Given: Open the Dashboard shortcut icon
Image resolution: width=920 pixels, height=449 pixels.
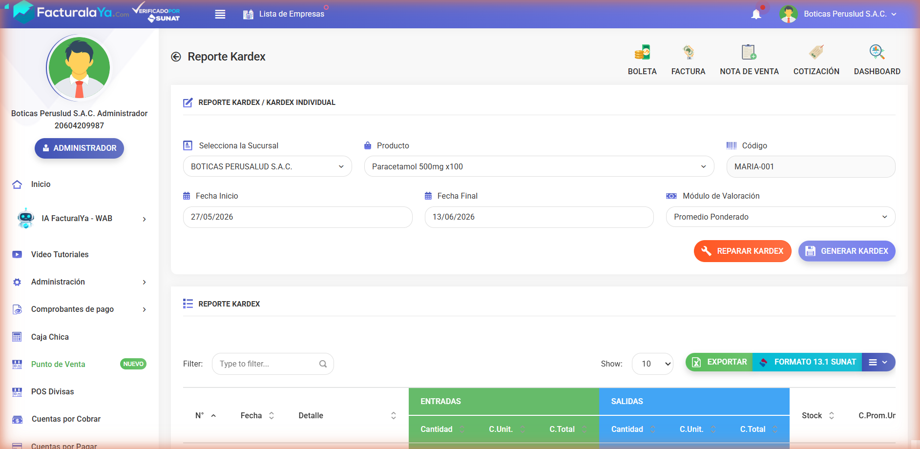Looking at the screenshot, I should point(877,52).
